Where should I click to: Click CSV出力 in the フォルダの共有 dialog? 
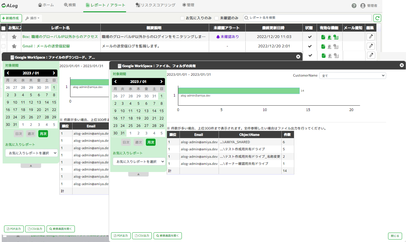coord(142,236)
